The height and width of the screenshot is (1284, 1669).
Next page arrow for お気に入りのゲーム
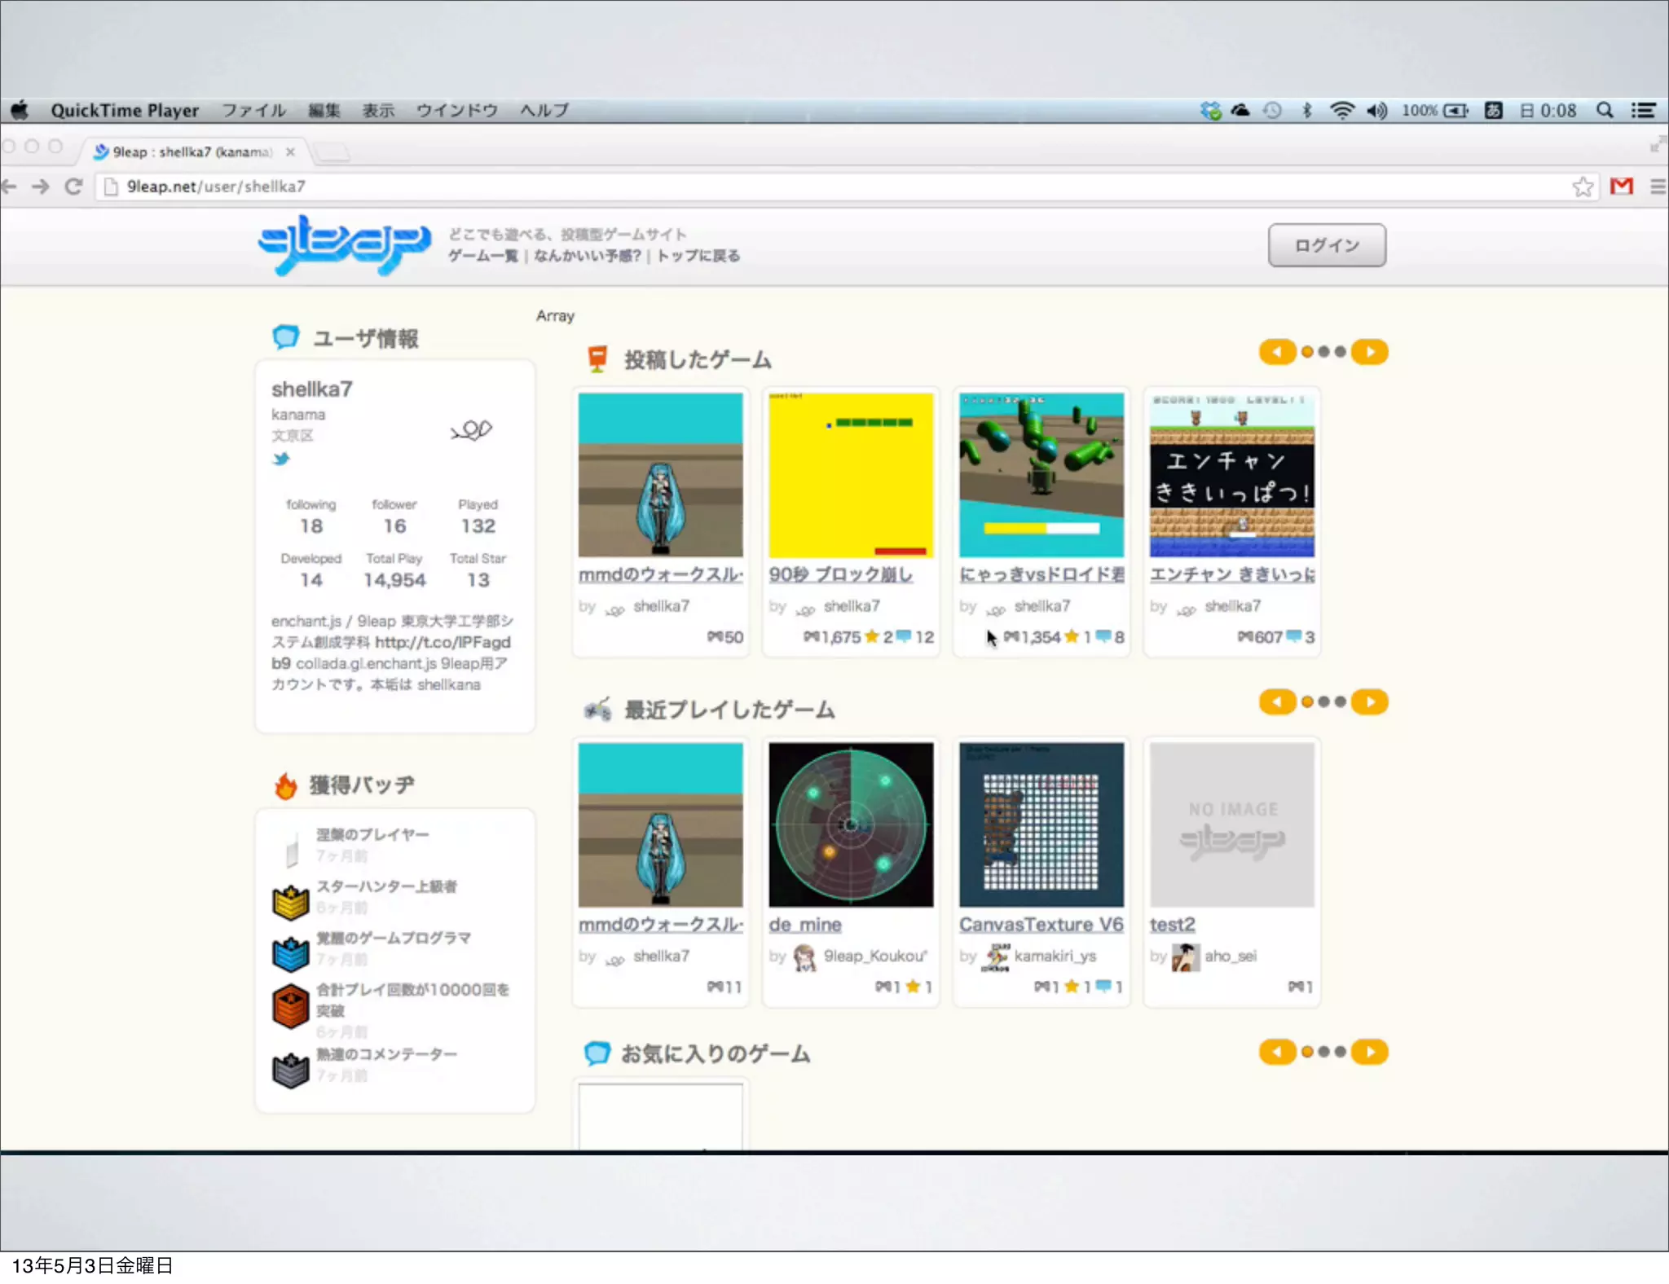(x=1370, y=1052)
